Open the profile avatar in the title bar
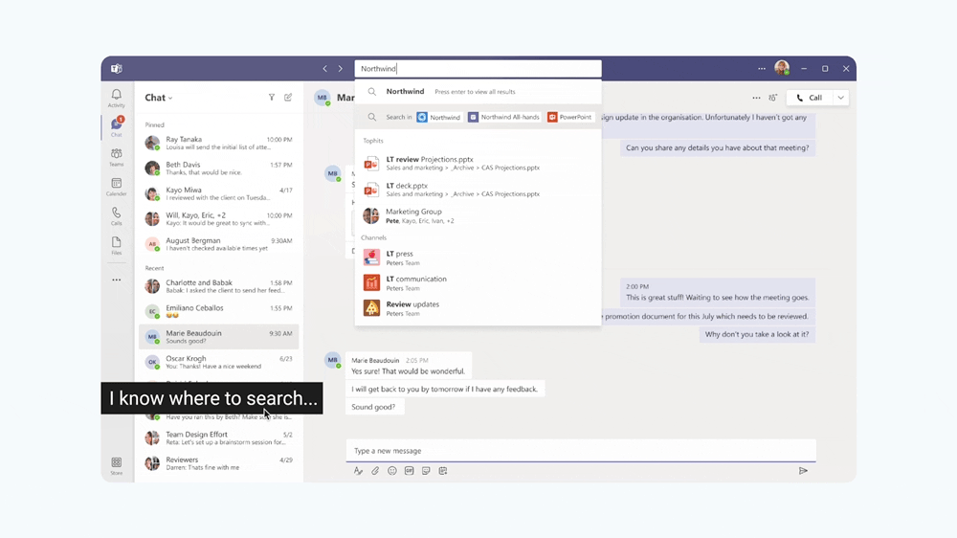957x538 pixels. 782,68
